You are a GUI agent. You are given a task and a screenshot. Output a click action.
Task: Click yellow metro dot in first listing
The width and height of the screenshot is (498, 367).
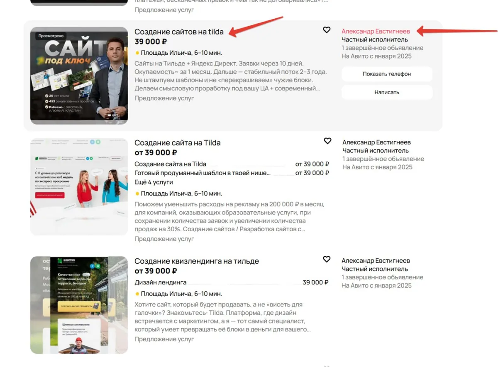[x=137, y=53]
